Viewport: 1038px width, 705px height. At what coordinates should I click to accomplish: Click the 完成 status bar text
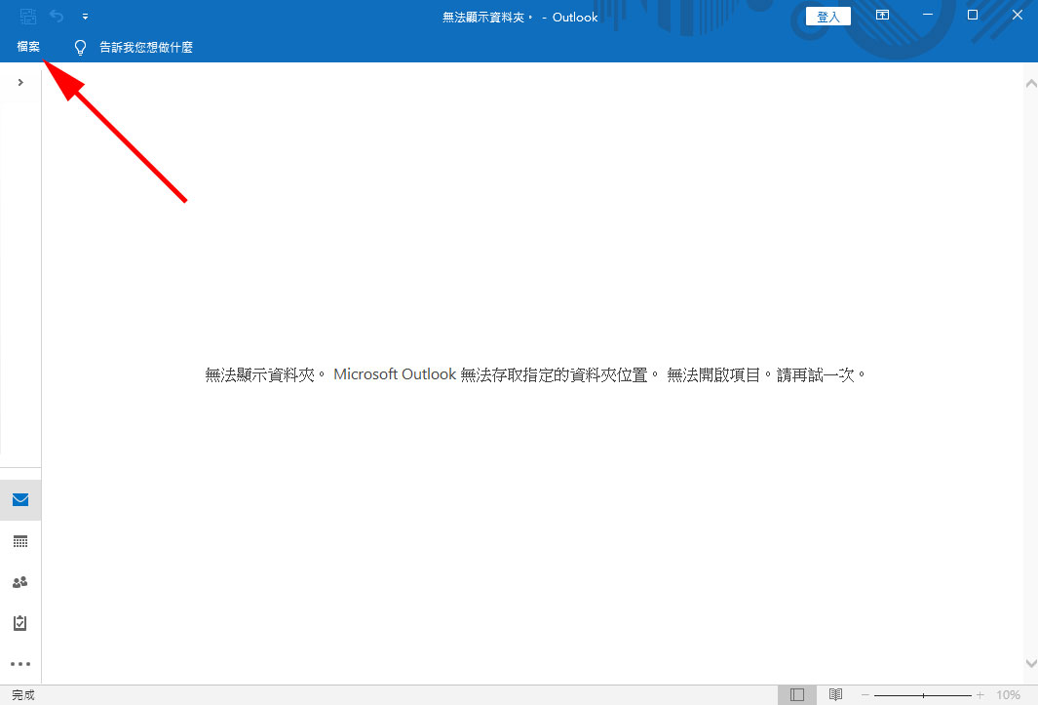pos(23,695)
